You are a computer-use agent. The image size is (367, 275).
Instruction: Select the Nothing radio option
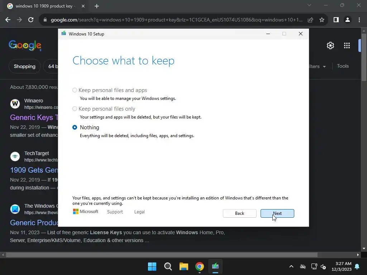(x=75, y=127)
